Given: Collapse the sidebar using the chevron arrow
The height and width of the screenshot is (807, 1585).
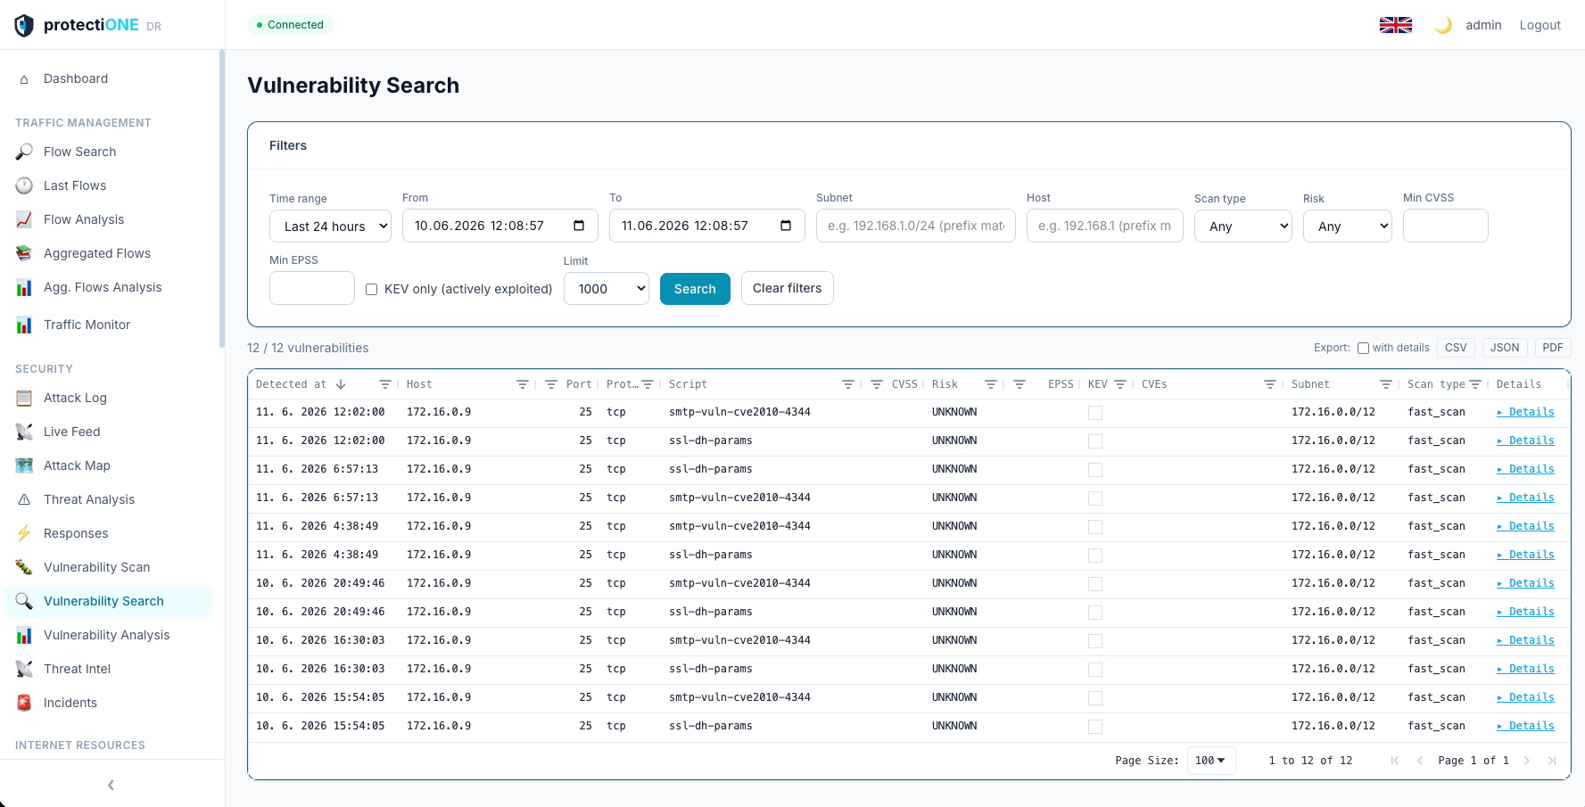Looking at the screenshot, I should [111, 785].
